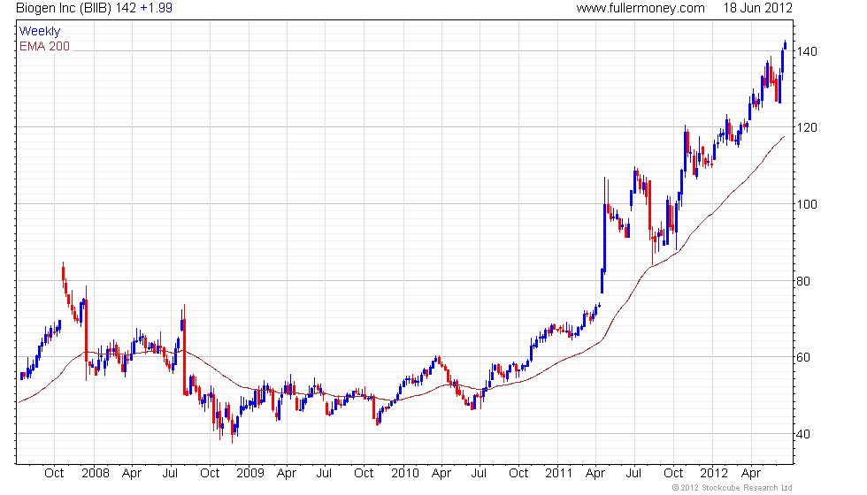Select the blue 'Weekly' legend label
This screenshot has width=867, height=495.
pyautogui.click(x=40, y=31)
